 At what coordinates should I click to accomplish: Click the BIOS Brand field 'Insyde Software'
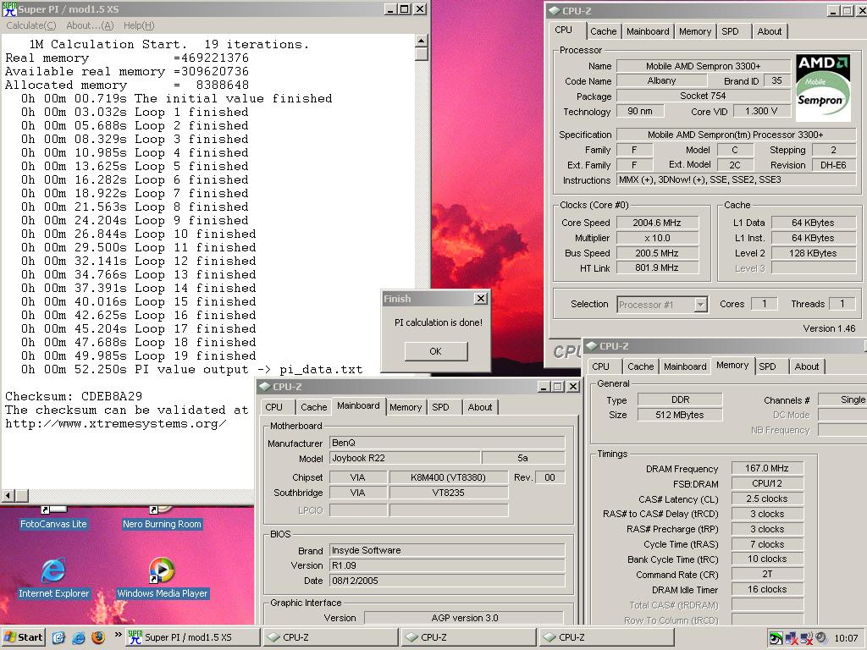click(x=447, y=550)
